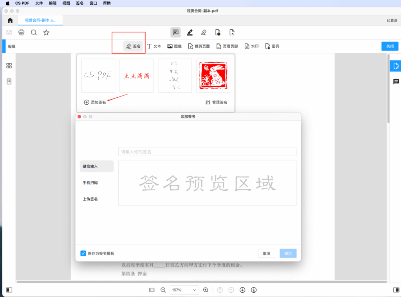401x297 pixels.
Task: Go to next page arrow icon
Action: click(x=242, y=290)
